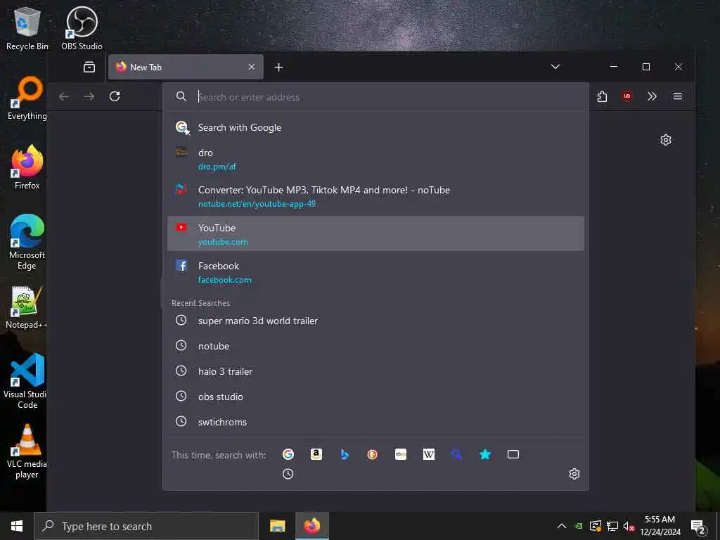
Task: Click magnifier icon in address bar
Action: point(181,96)
